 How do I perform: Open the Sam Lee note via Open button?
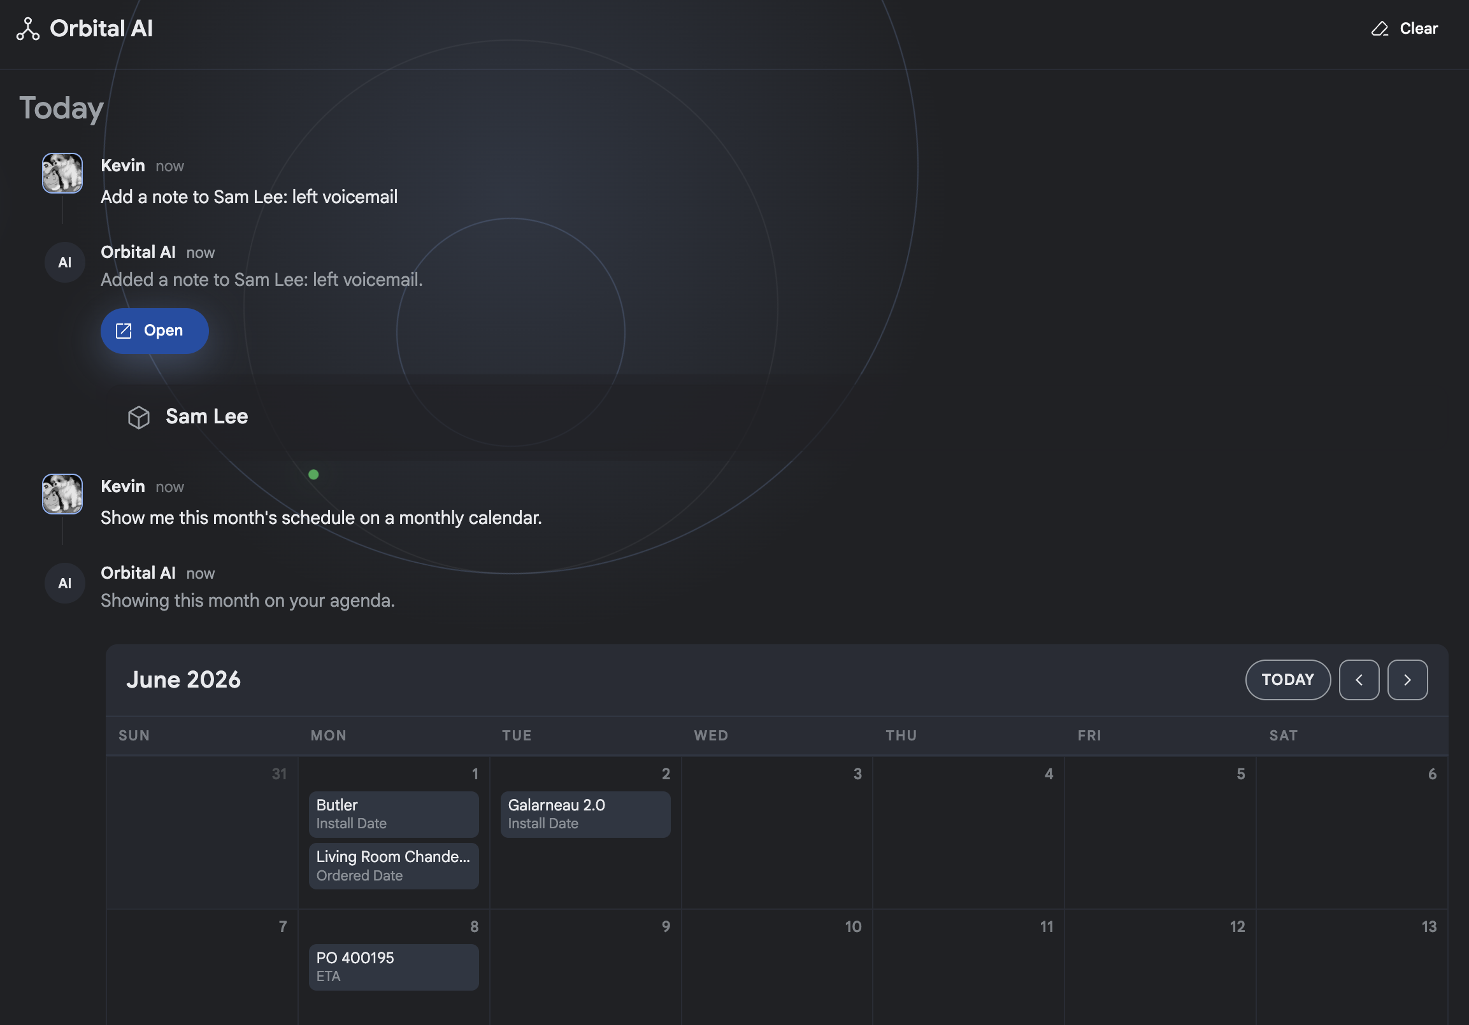154,330
